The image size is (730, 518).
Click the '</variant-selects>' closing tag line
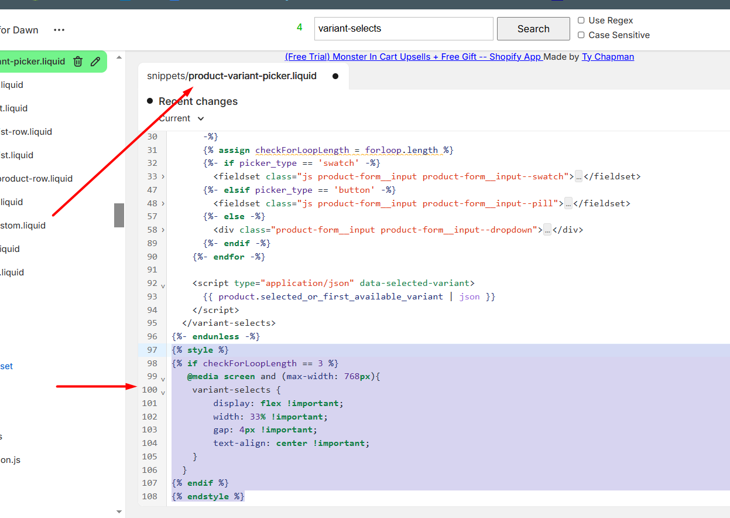click(229, 323)
